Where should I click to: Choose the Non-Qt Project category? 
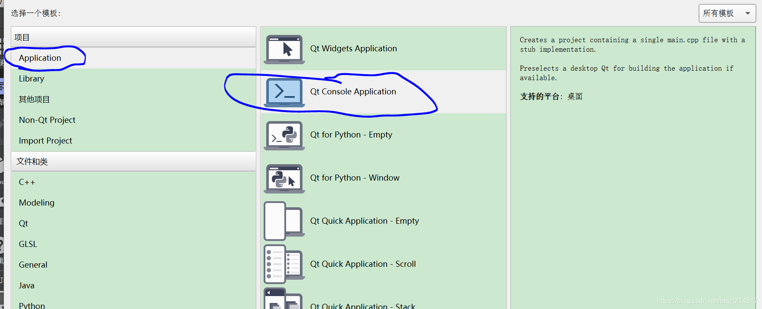coord(133,120)
